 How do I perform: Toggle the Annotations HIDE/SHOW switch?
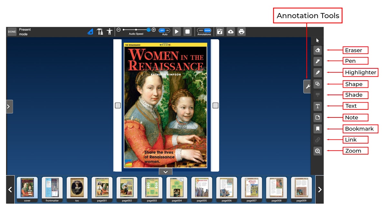[204, 30]
